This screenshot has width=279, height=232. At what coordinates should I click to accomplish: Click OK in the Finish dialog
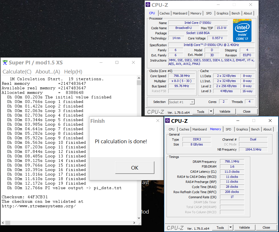tap(135, 168)
